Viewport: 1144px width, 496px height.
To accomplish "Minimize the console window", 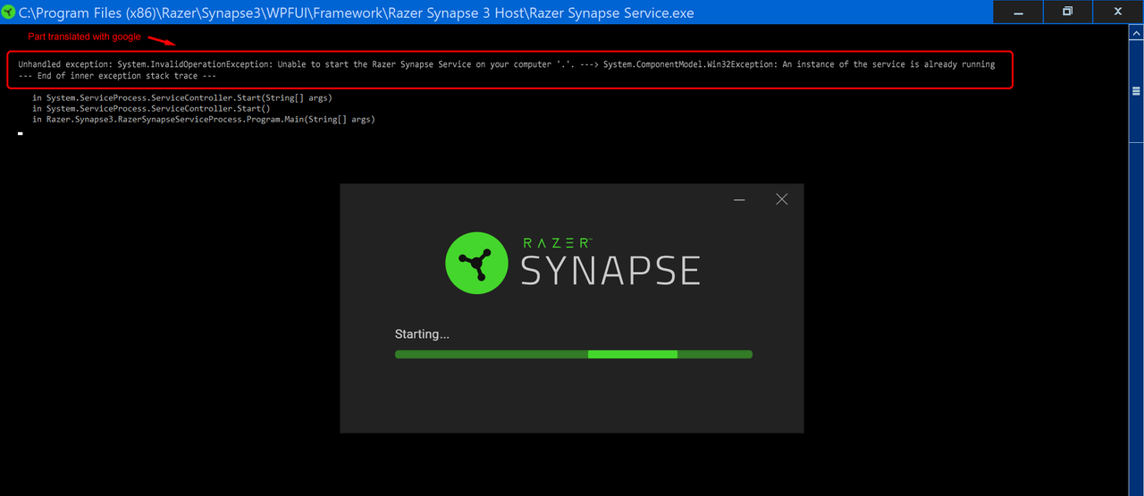I will (1017, 12).
